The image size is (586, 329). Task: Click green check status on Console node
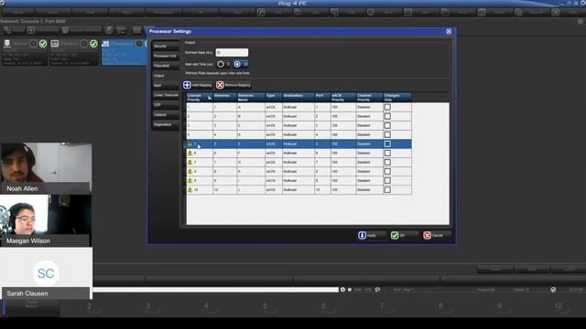93,44
